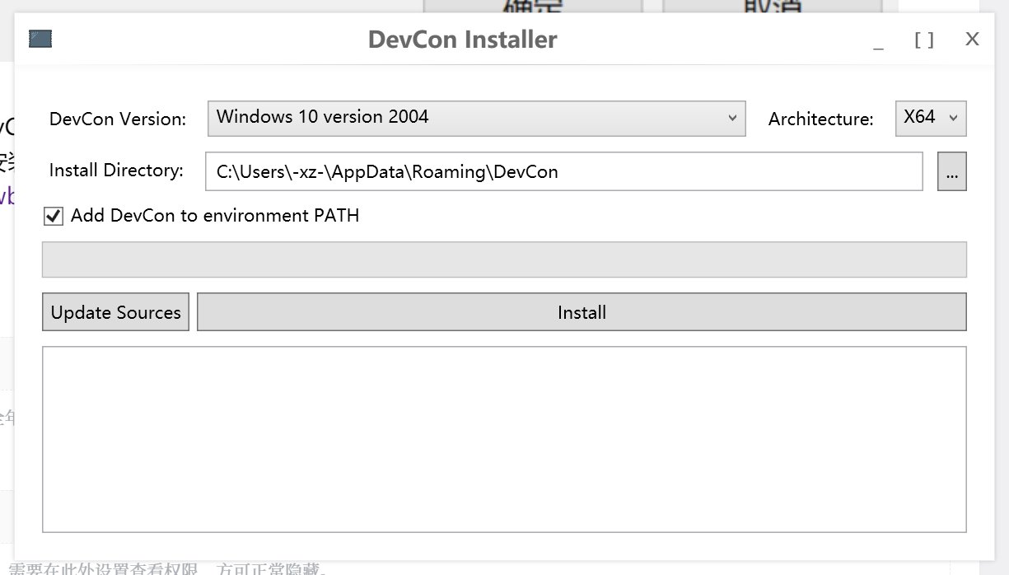1009x575 pixels.
Task: Click the DevCon Installer title bar text
Action: (462, 40)
